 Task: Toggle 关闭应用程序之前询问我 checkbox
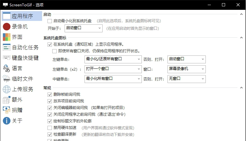[x=50, y=114]
